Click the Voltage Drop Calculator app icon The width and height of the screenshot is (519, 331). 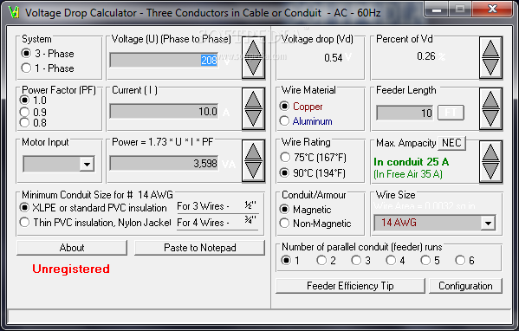pos(14,12)
